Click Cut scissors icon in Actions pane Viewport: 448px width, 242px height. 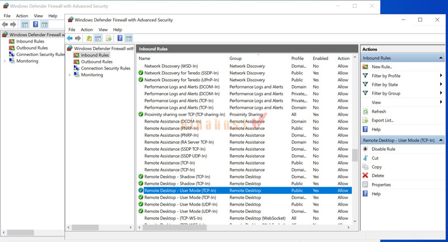point(366,158)
